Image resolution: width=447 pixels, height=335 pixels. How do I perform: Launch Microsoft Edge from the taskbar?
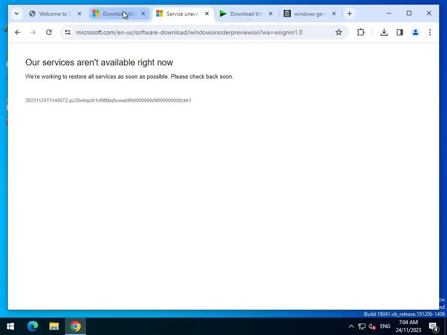(32, 326)
